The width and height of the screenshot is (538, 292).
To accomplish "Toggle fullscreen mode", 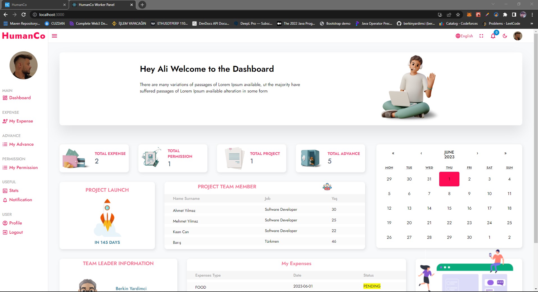I will [x=481, y=36].
